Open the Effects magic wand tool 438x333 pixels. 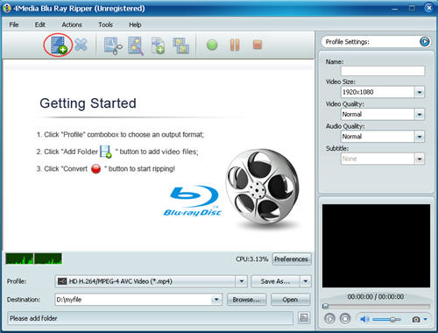pyautogui.click(x=136, y=46)
